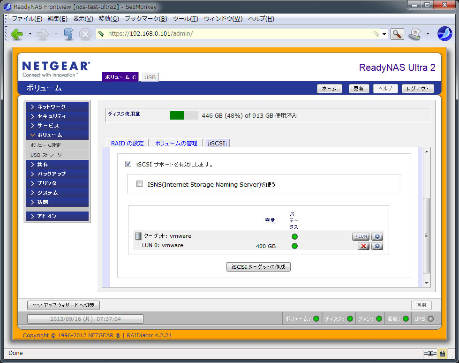Click the target vmware disk icon
Image resolution: width=459 pixels, height=363 pixels.
[138, 236]
